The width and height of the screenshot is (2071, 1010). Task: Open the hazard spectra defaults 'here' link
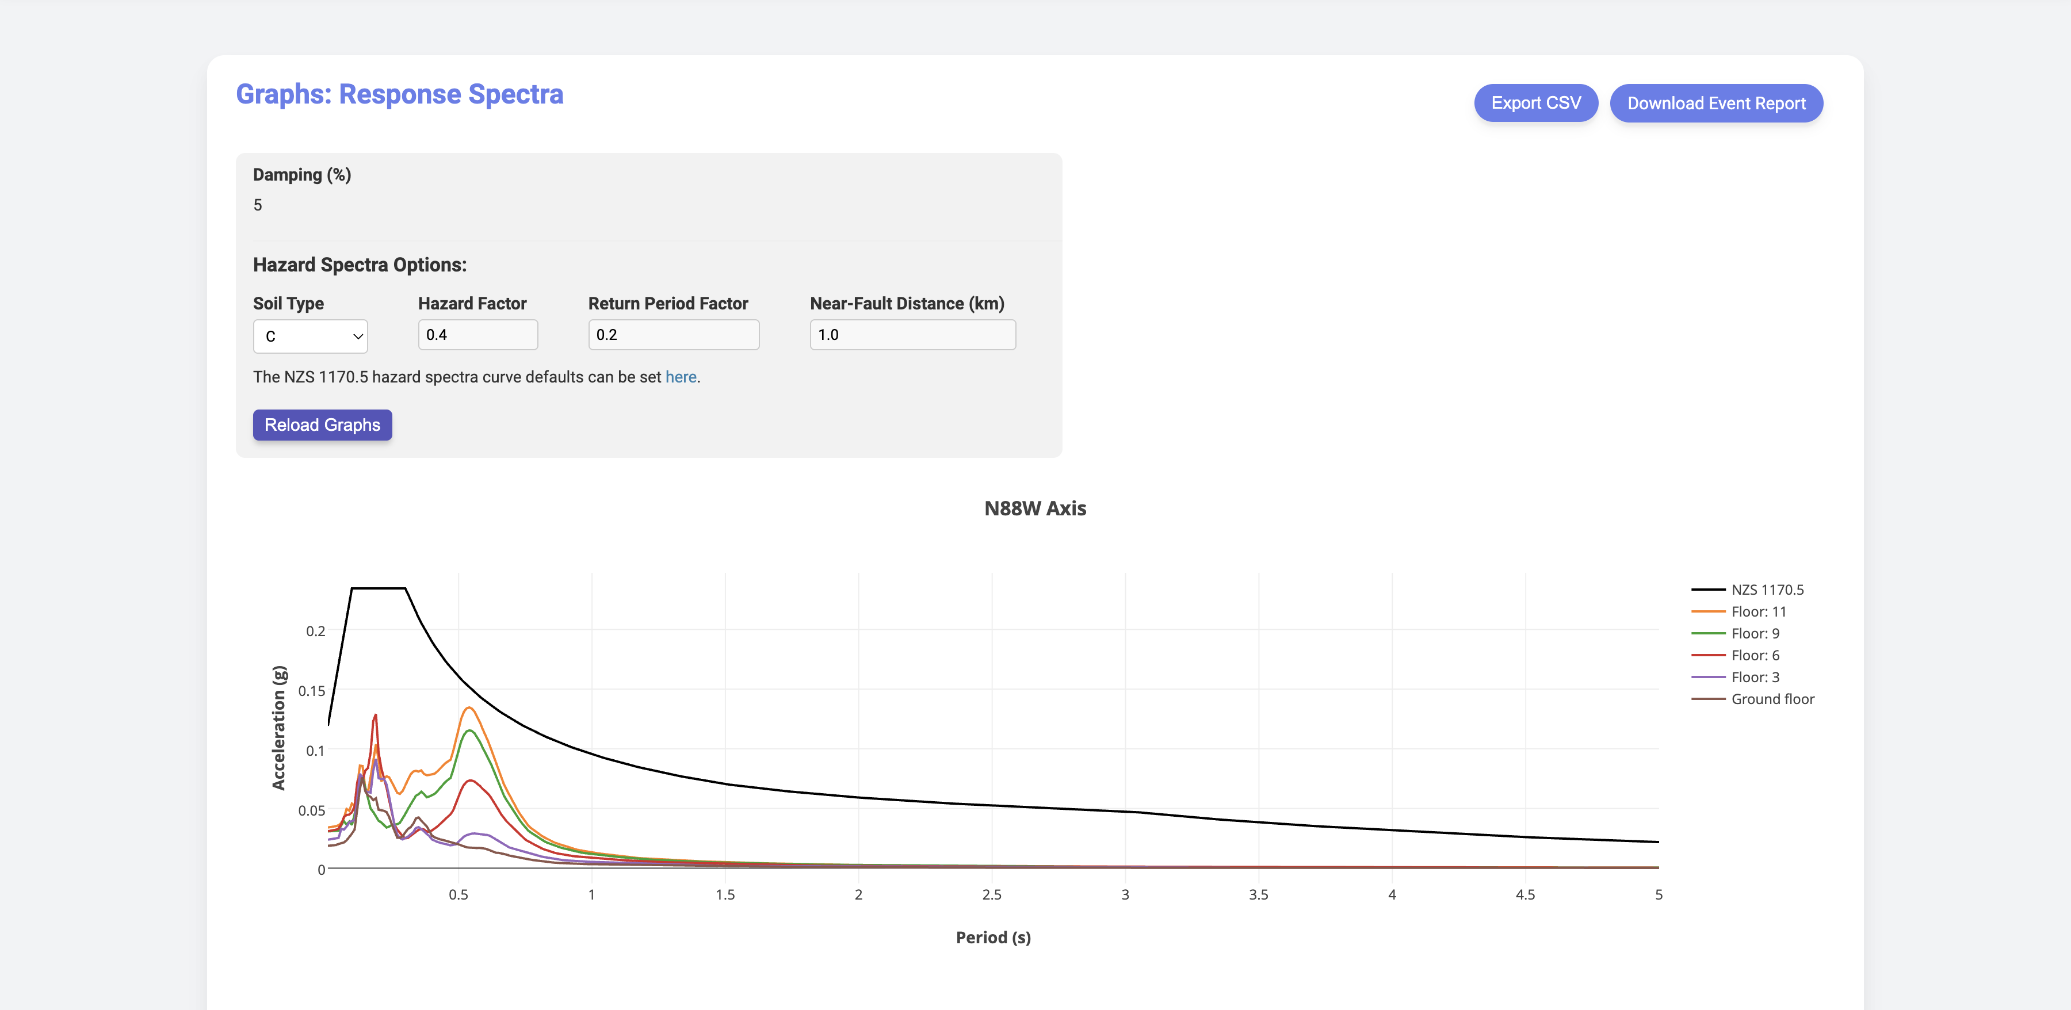click(680, 376)
